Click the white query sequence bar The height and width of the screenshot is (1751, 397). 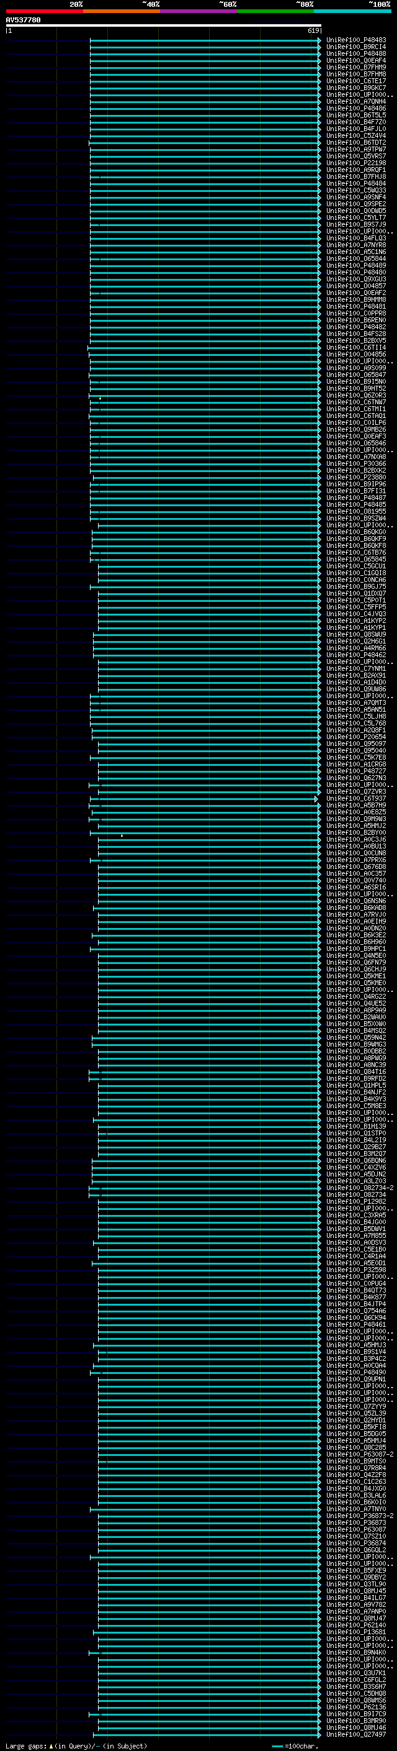click(164, 26)
